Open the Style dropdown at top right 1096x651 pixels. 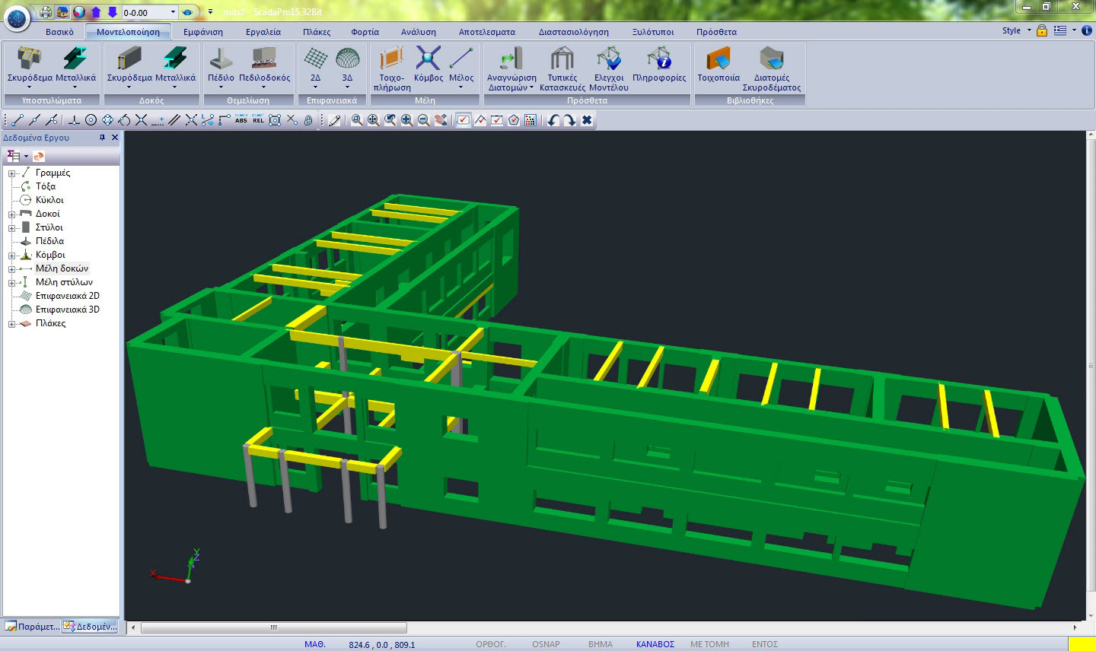[1017, 30]
